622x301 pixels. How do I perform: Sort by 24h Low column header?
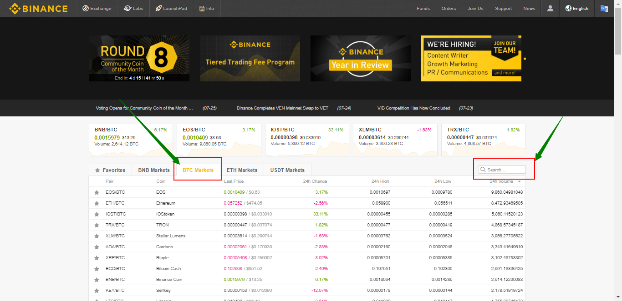point(442,181)
